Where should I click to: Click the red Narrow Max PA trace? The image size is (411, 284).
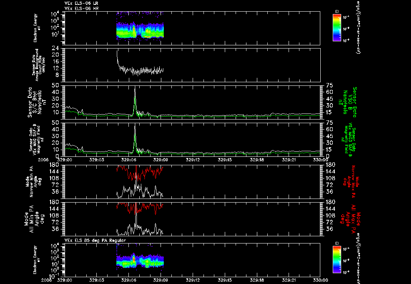tap(140, 173)
